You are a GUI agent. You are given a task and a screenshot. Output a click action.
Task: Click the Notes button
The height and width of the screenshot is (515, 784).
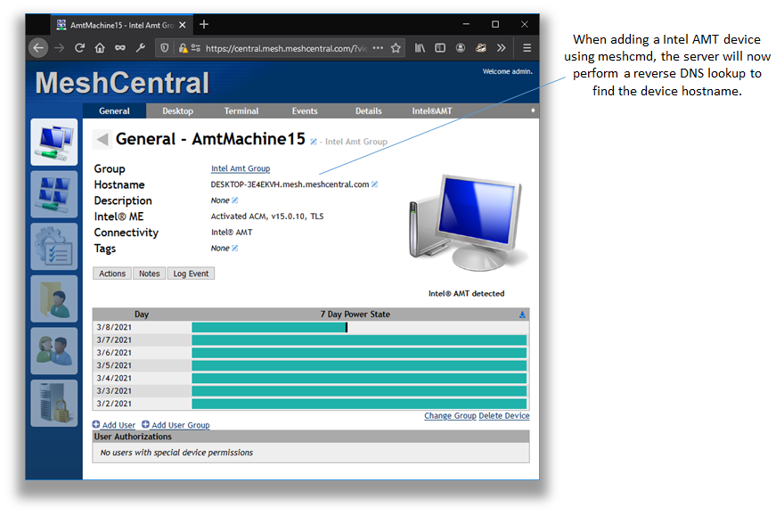tap(149, 274)
